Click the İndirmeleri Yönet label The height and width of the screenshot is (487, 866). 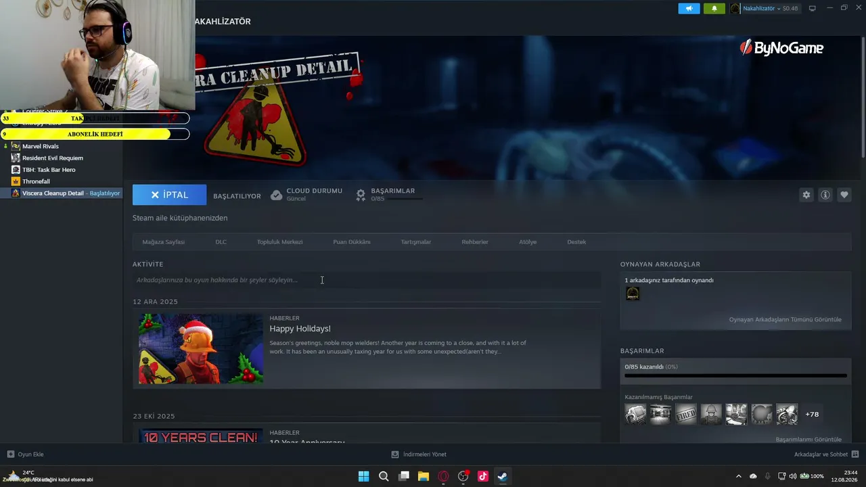click(x=424, y=455)
